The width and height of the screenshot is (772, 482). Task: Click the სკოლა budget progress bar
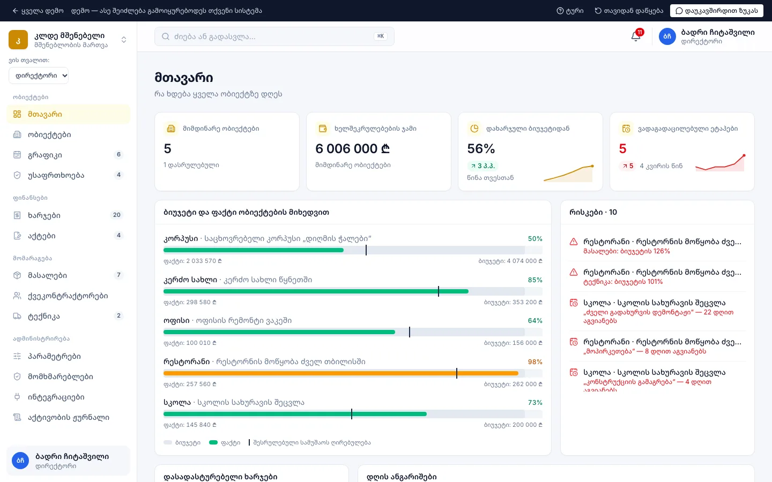click(353, 414)
